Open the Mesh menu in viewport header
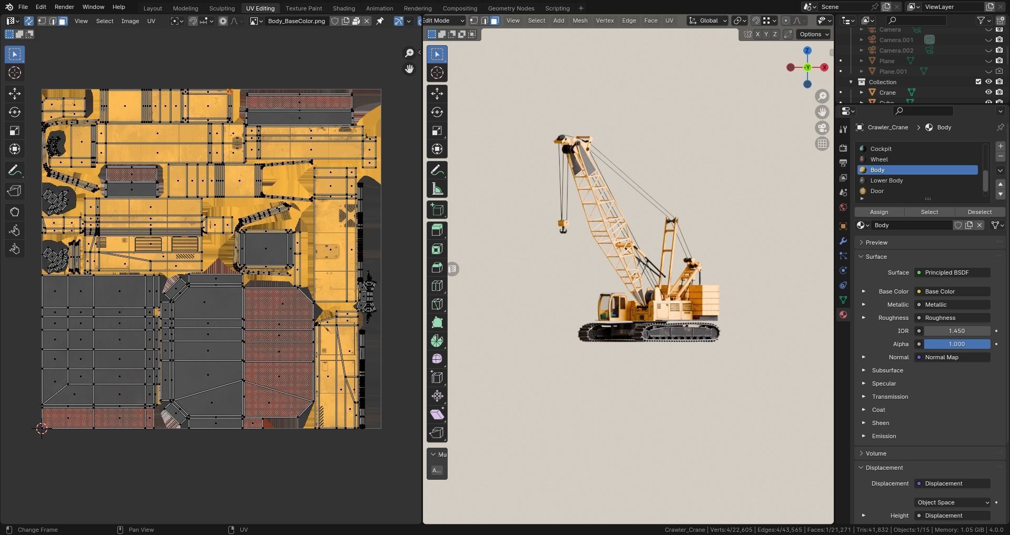 point(580,21)
